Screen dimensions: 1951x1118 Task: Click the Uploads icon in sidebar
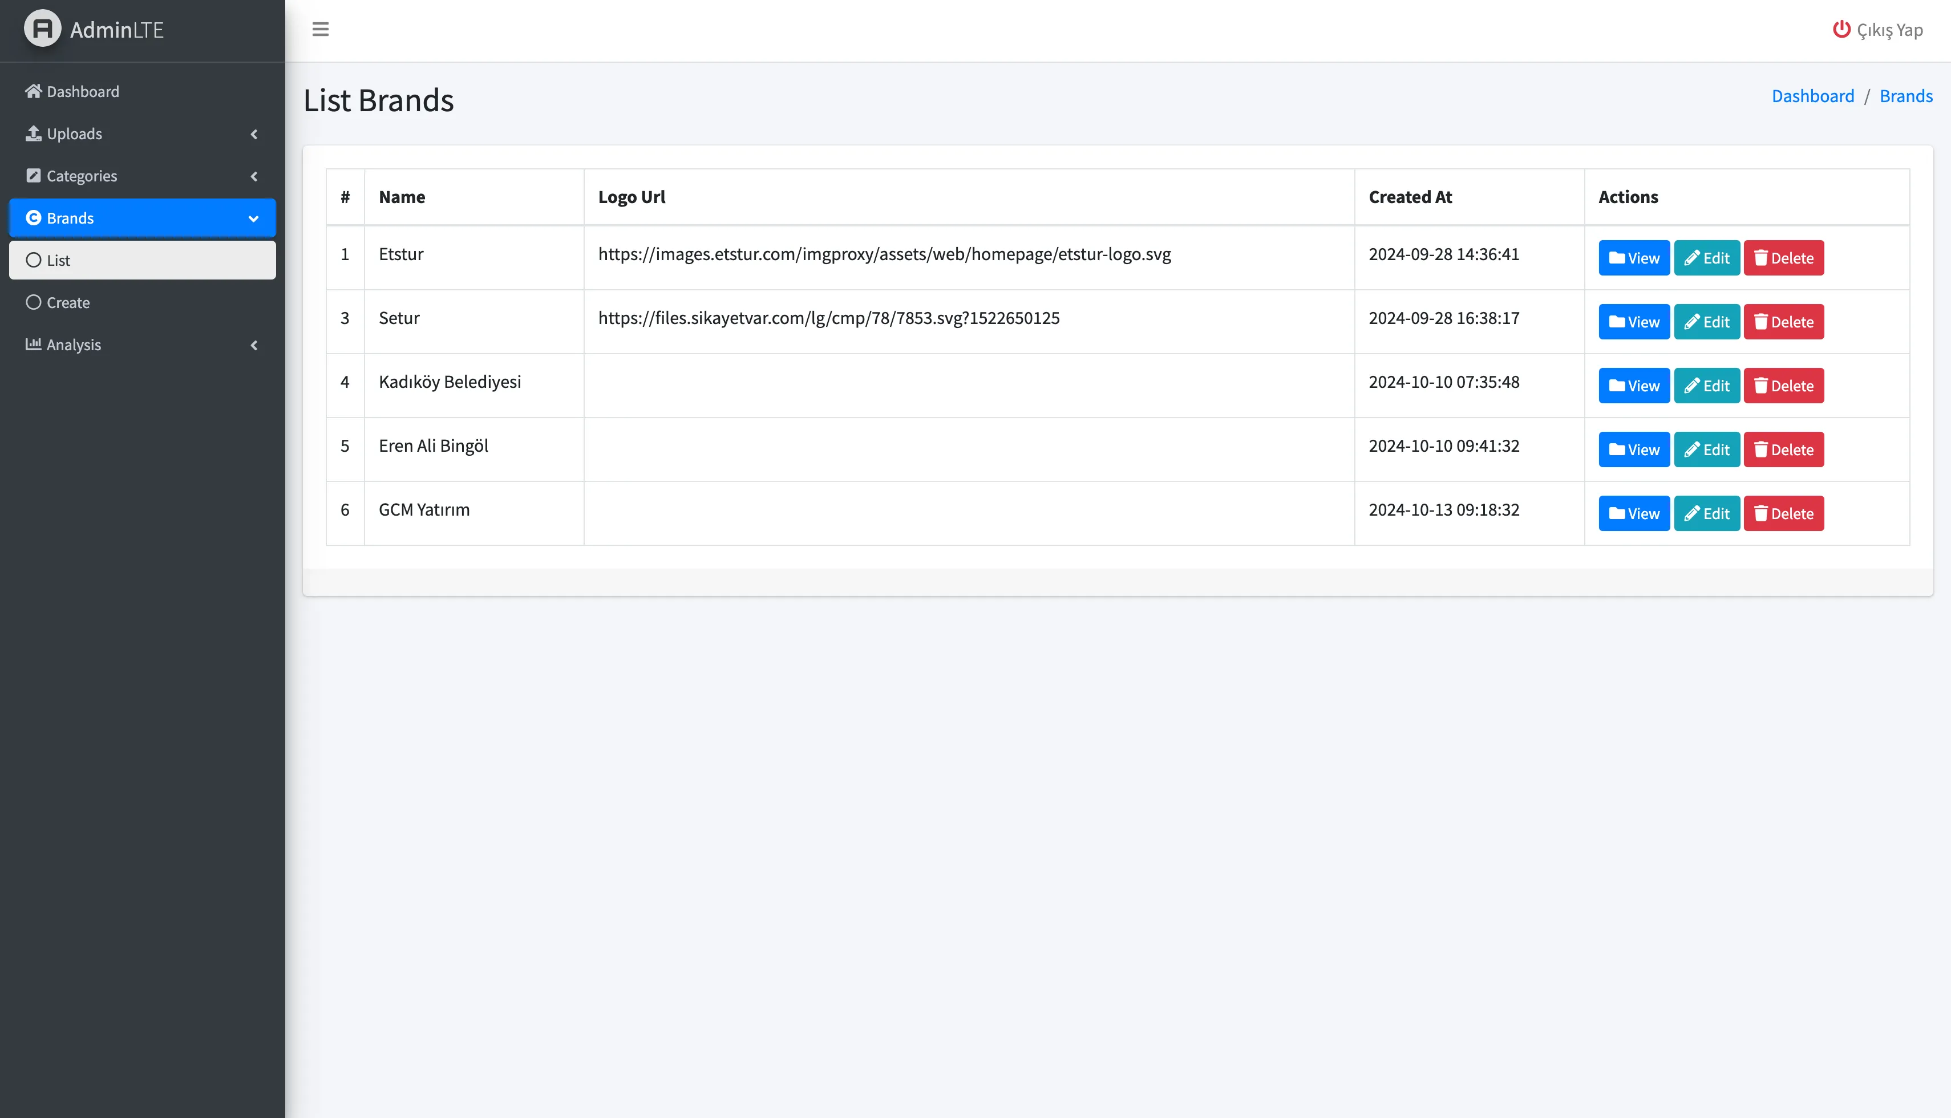[x=33, y=133]
